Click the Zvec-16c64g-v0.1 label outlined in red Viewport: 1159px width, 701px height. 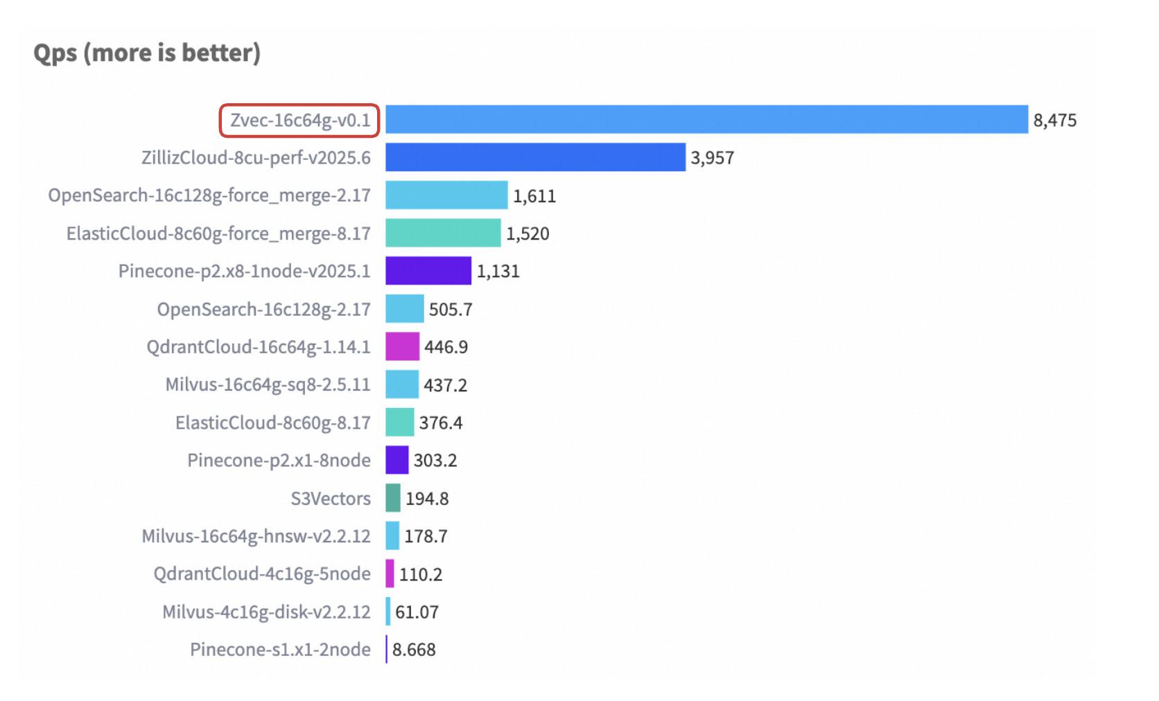click(299, 121)
